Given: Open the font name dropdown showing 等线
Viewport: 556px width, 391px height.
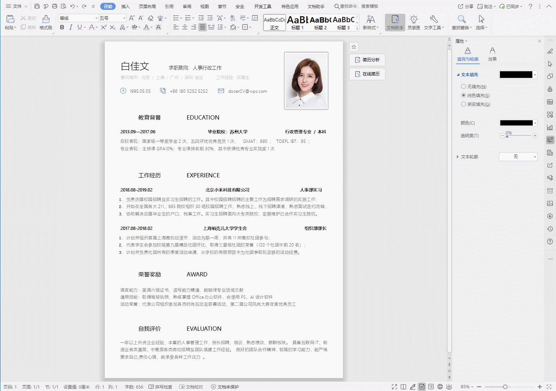Looking at the screenshot, I should point(96,18).
